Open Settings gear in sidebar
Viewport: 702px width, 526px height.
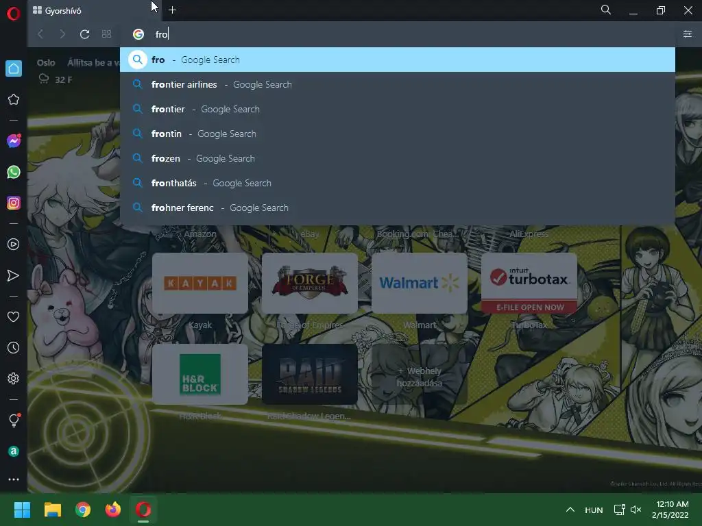[14, 378]
